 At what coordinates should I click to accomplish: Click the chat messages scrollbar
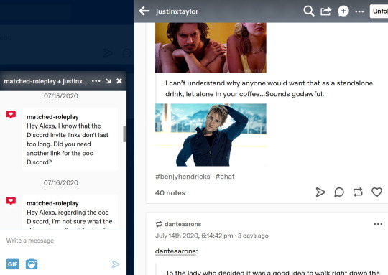pyautogui.click(x=124, y=134)
